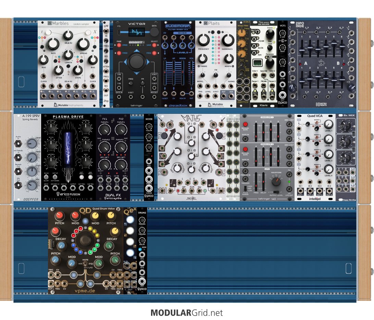Select the OUT jack on Eudemonia
Screen dimensions: 374x320
[191, 94]
